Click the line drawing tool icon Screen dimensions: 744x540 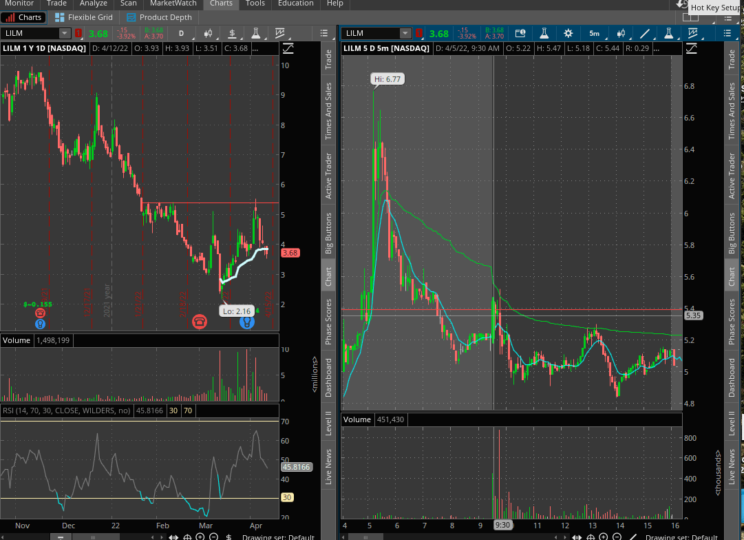click(x=645, y=33)
